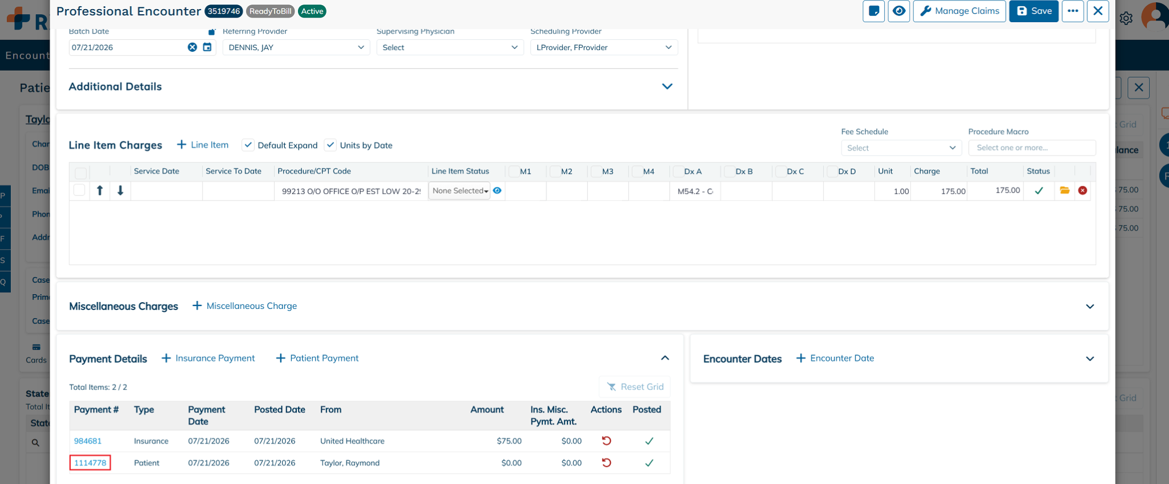Screen dimensions: 1169x484
Task: Click the Manage Claims button
Action: [960, 11]
